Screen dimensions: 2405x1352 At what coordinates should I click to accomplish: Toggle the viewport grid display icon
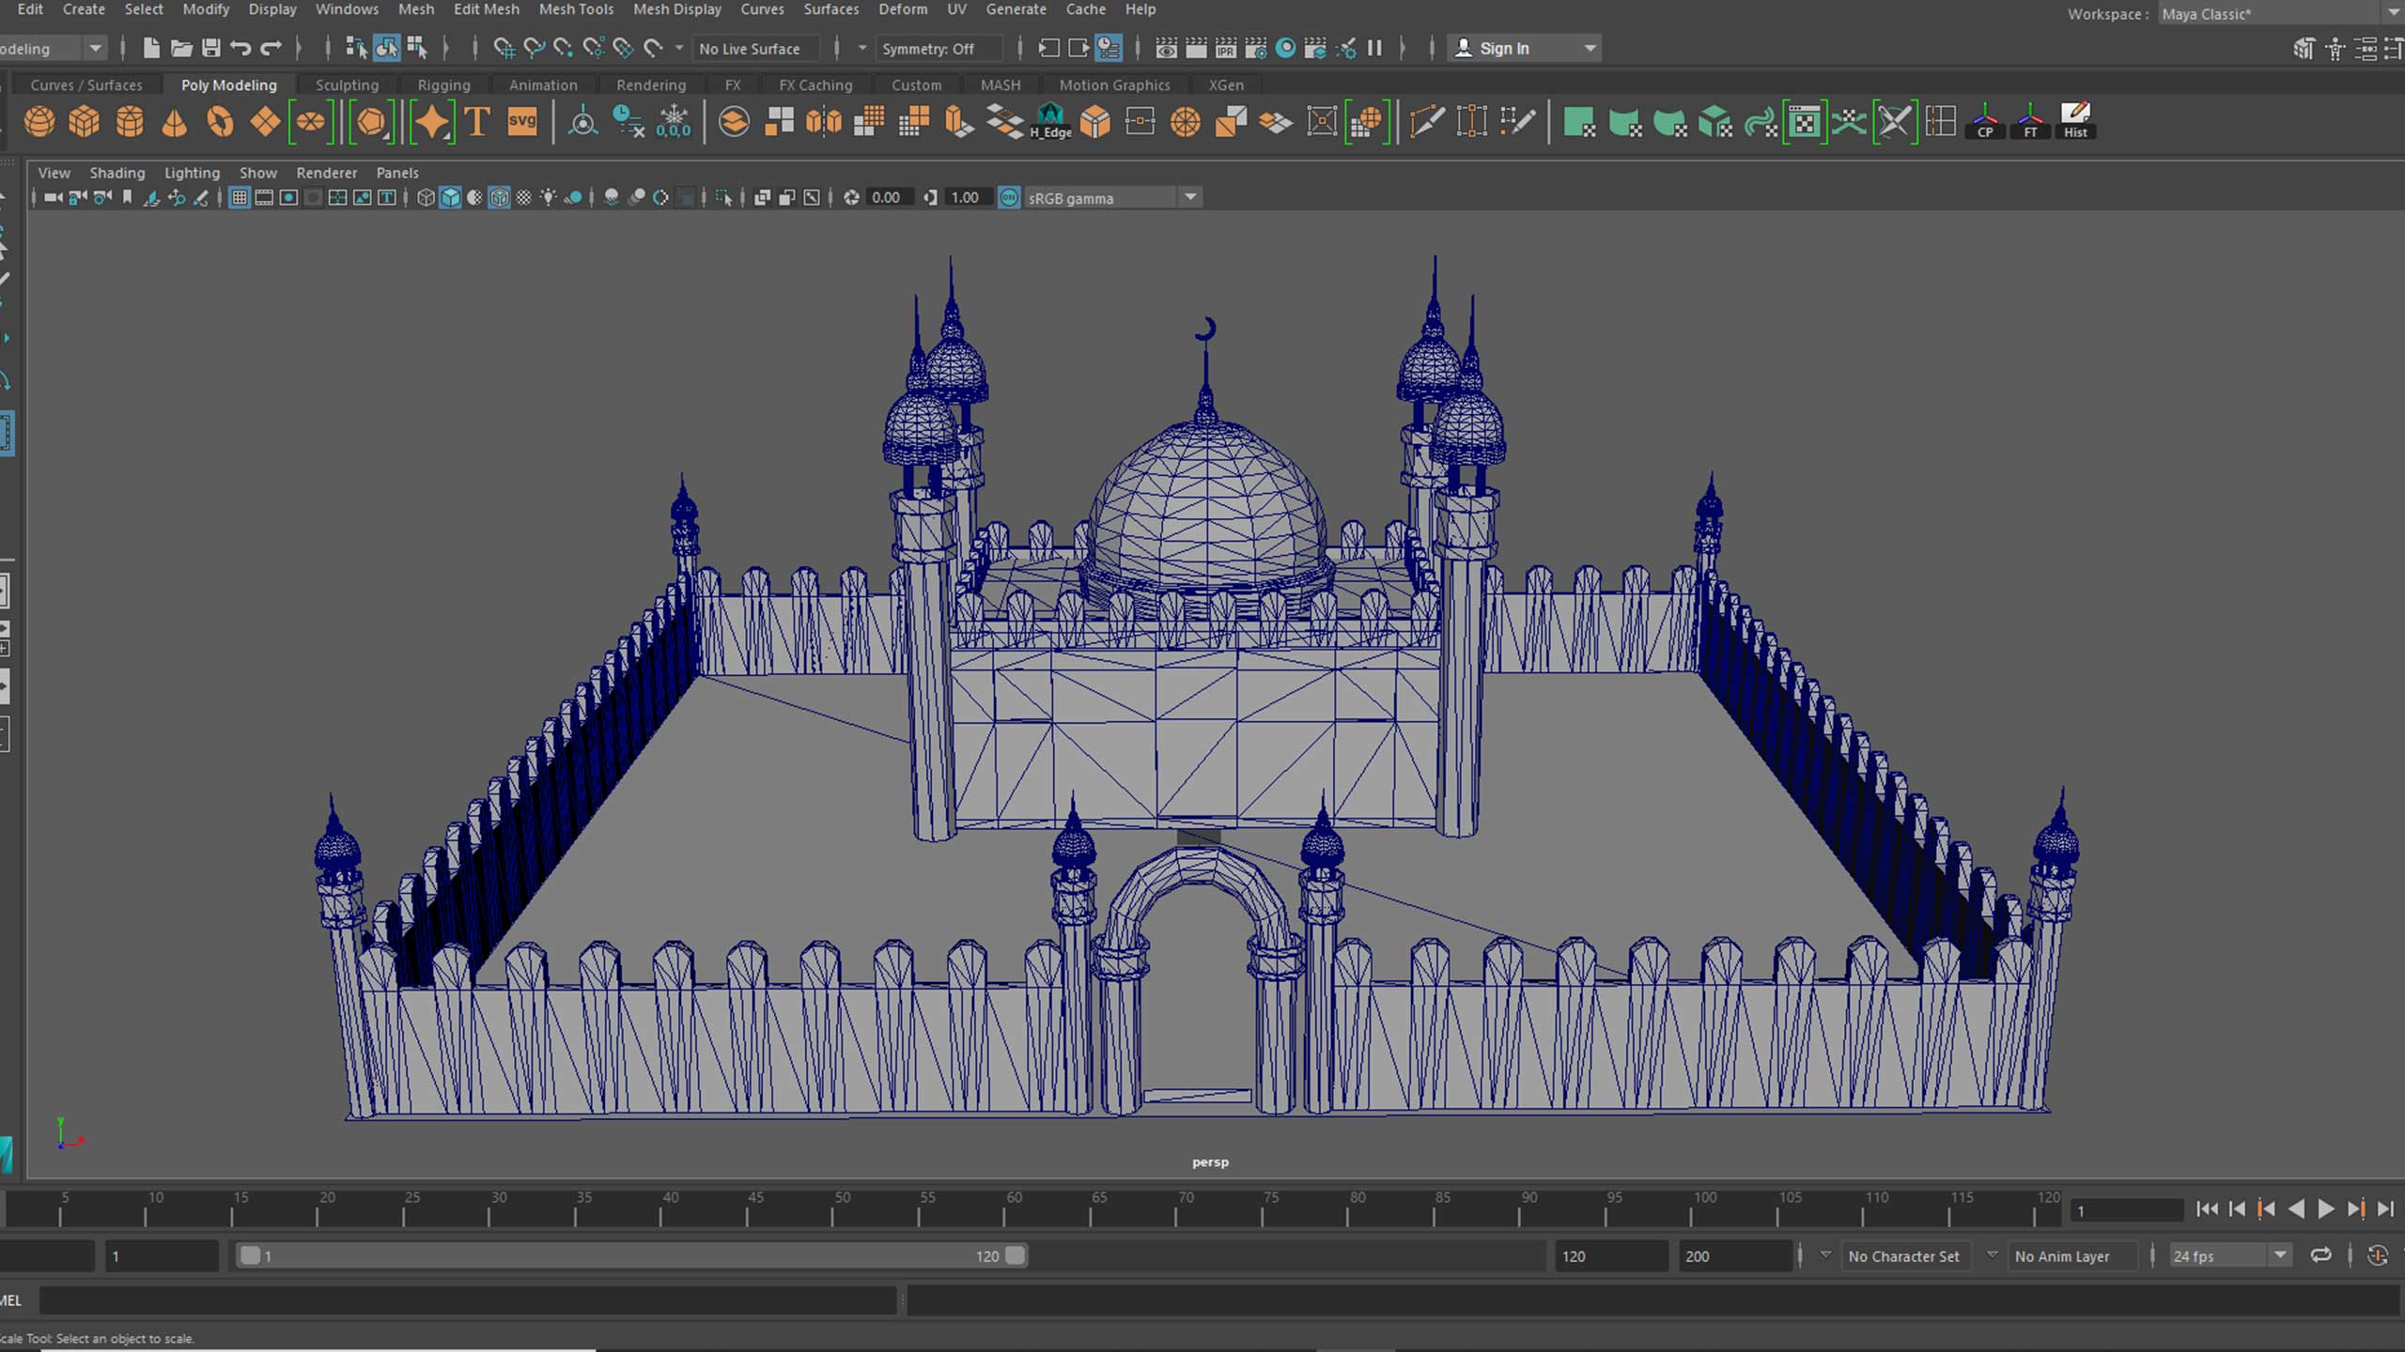tap(239, 197)
